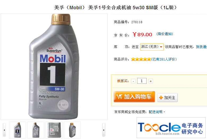The image size is (207, 139).
Task: Select third back-label bottle thumbnail
Action: (x=54, y=130)
